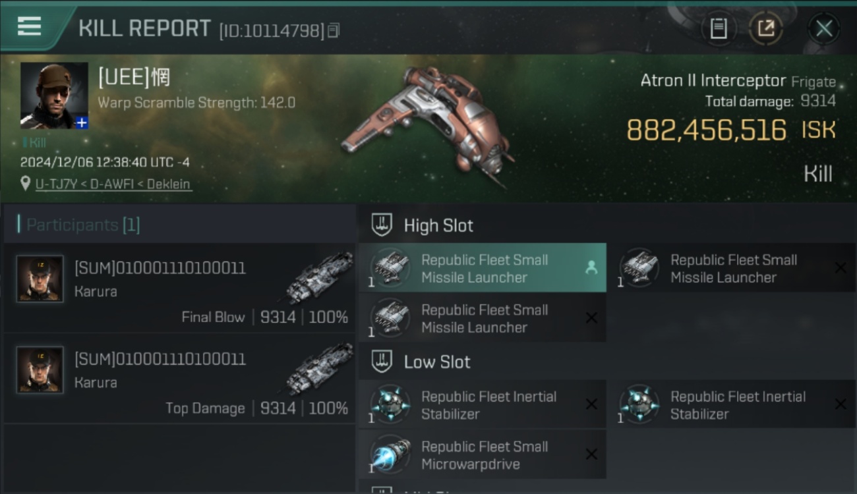Screen dimensions: 857x494
Task: Open victim pilot portrait
Action: [54, 96]
